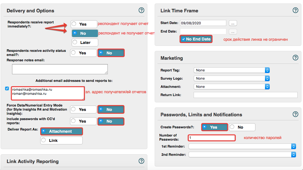Open help for Link Time Frame
Viewport: 303px width, 170px height.
[x=295, y=10]
